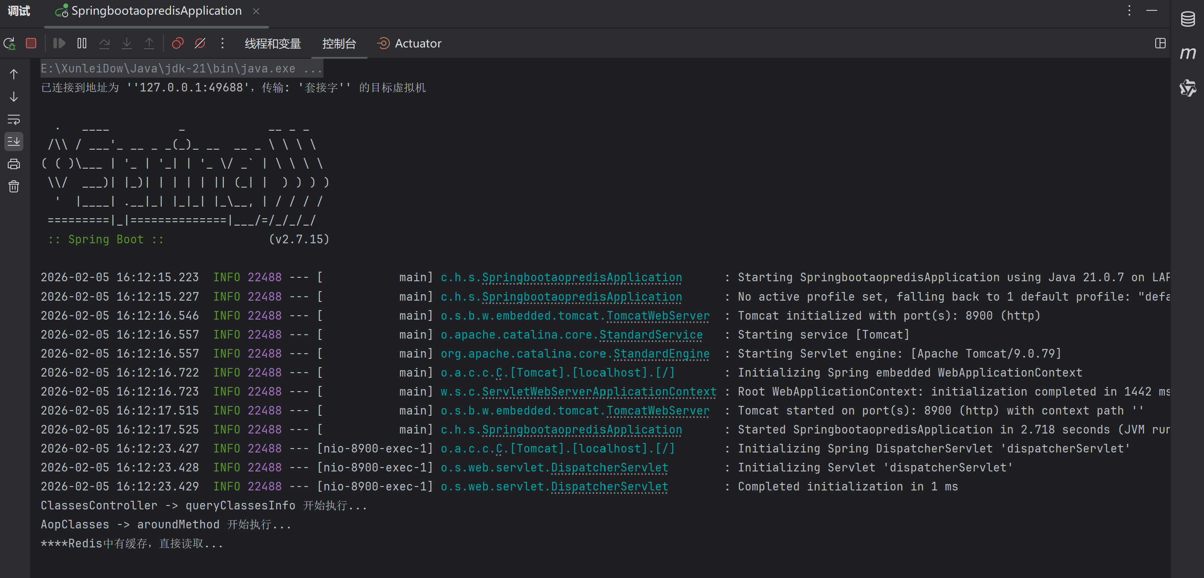This screenshot has width=1204, height=578.
Task: Open the StandardService class link
Action: point(651,335)
